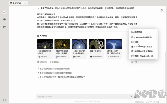
Task: Copy the answer with the copy icon
Action: [136, 62]
